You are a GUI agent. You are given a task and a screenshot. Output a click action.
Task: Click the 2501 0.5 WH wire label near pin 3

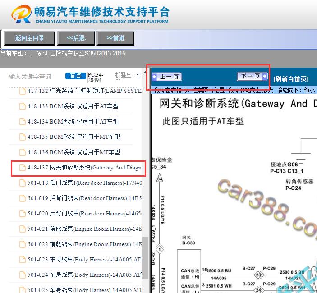pyautogui.click(x=219, y=286)
